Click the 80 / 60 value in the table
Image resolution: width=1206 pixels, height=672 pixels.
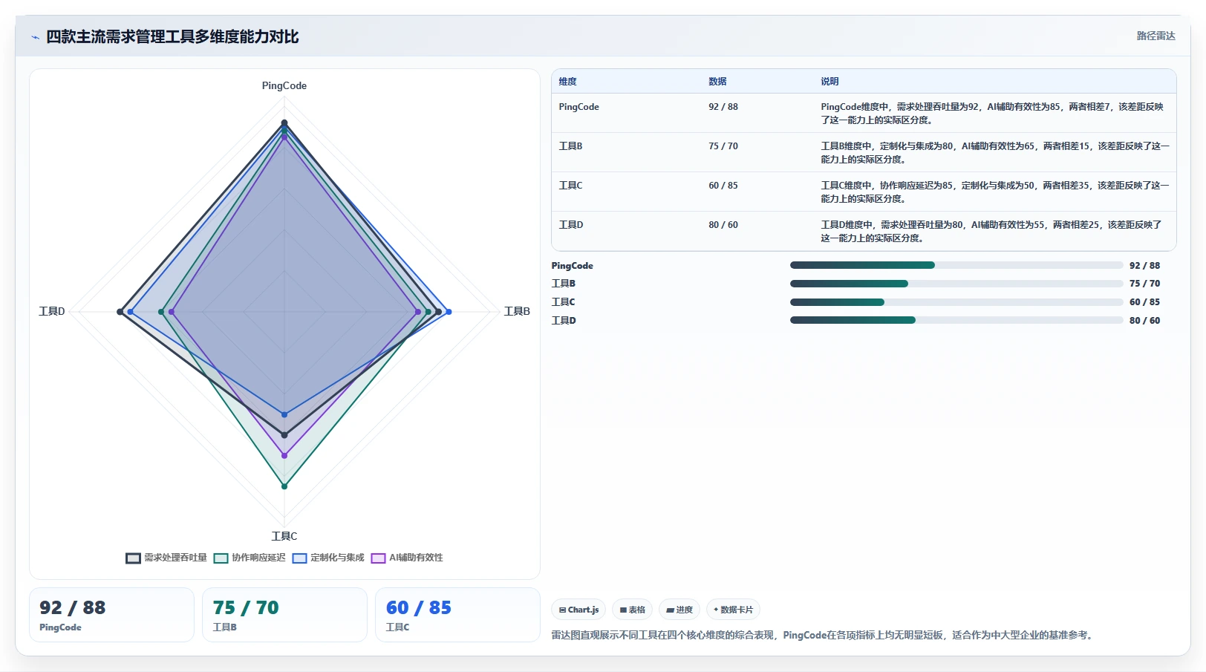click(723, 225)
